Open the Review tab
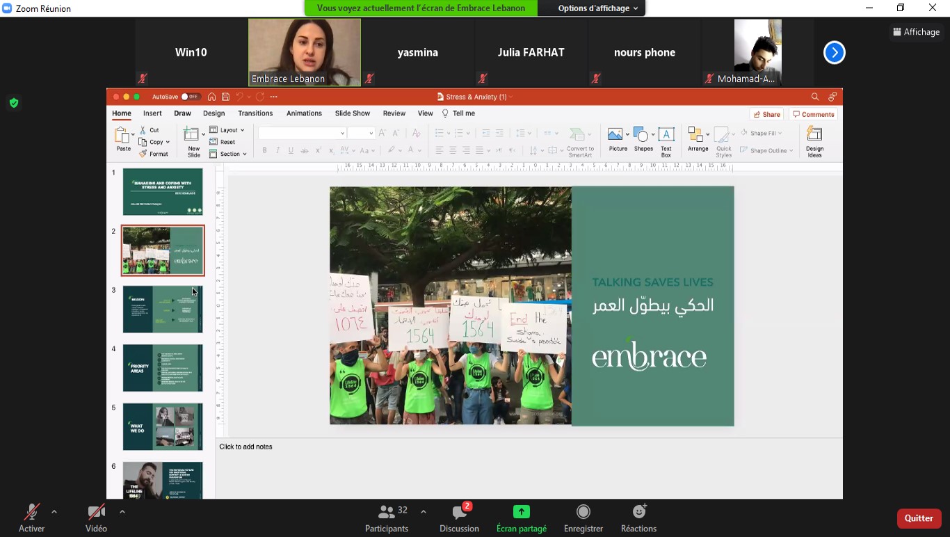 point(394,113)
